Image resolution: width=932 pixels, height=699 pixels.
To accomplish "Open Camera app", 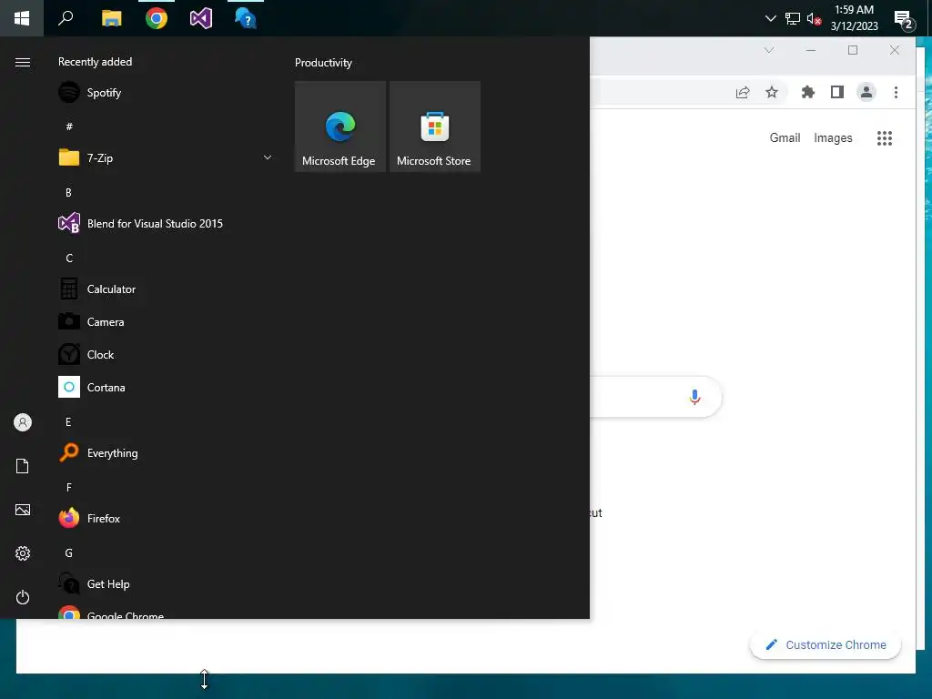I will point(165,321).
